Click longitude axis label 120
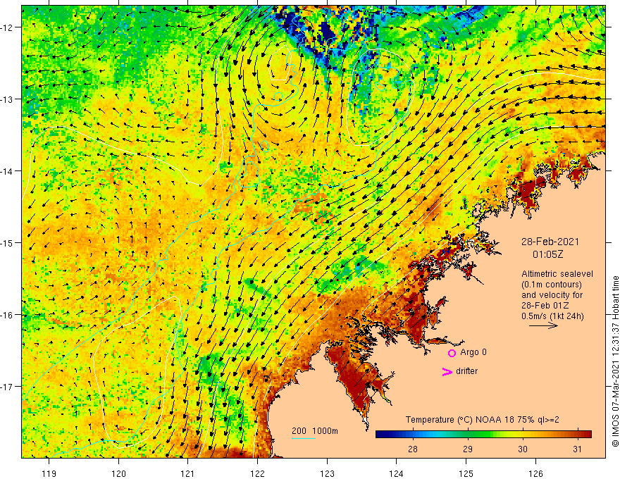Viewport: 620px width, 479px height. point(118,473)
